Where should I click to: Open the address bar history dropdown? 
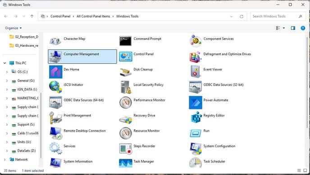pos(231,17)
